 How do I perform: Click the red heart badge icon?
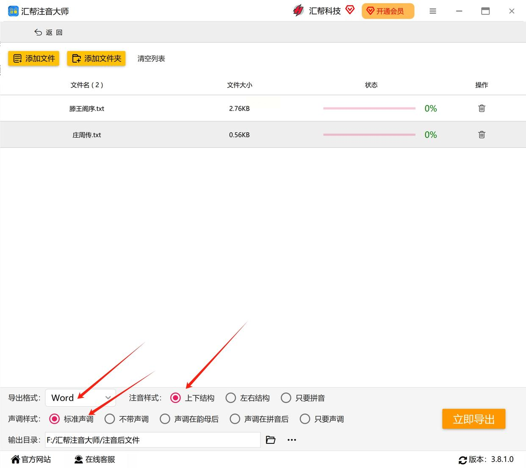coord(350,10)
